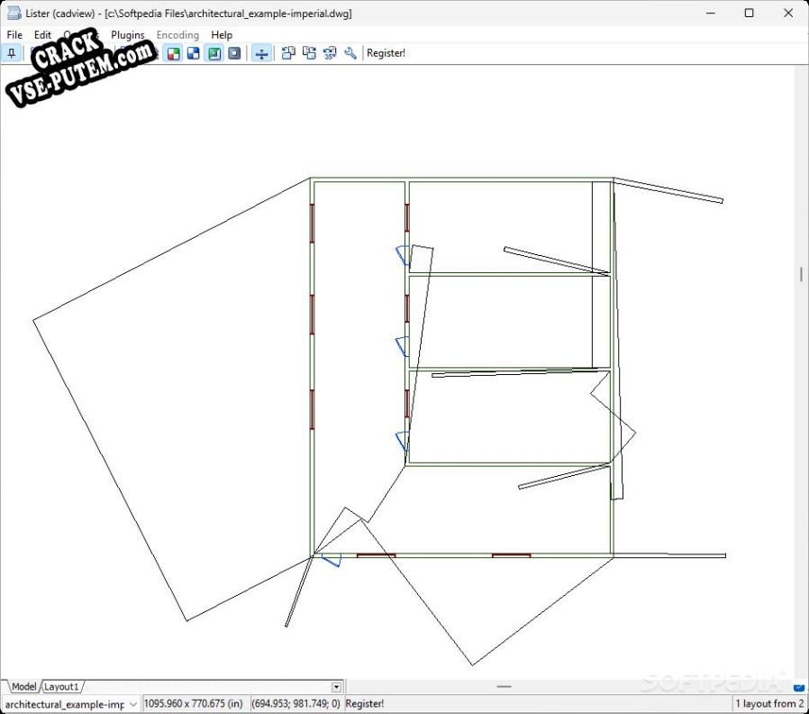
Task: Open settings with the wrench icon
Action: click(x=350, y=53)
